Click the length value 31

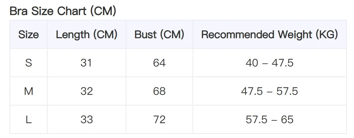pyautogui.click(x=86, y=63)
